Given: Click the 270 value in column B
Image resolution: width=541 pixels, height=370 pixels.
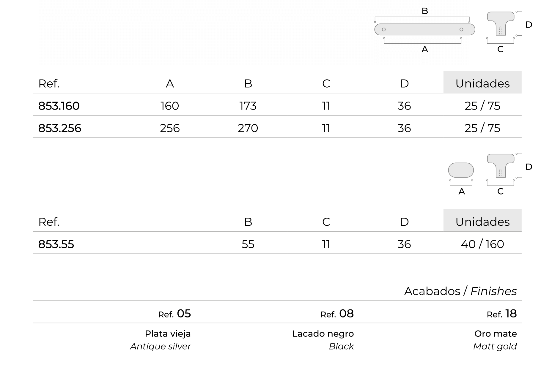Looking at the screenshot, I should pos(248,128).
